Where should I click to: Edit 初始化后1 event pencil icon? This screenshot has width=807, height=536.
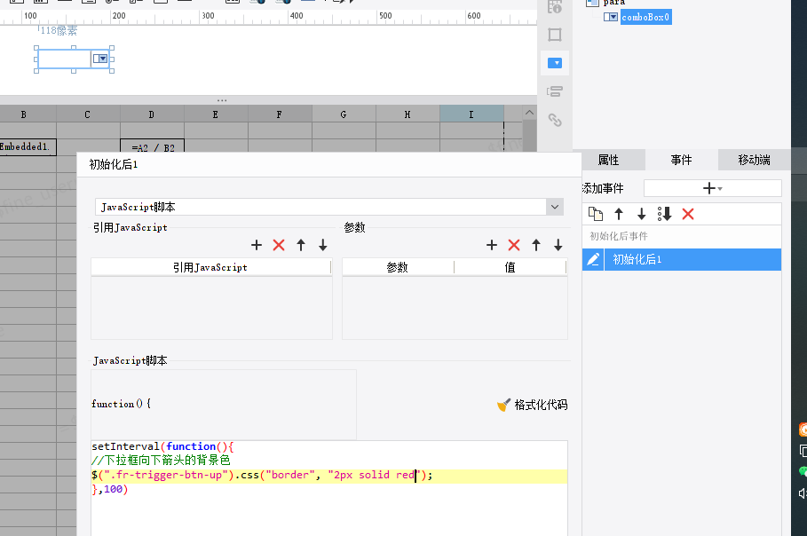click(x=593, y=259)
